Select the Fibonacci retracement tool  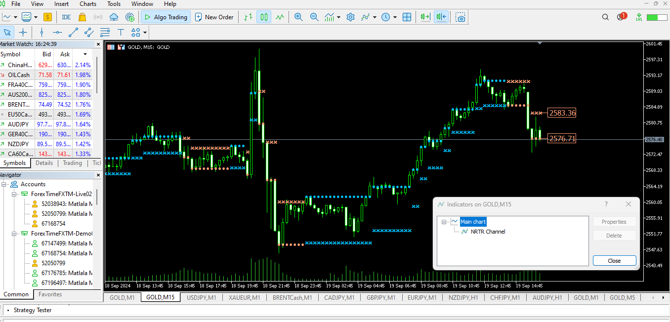pos(105,33)
